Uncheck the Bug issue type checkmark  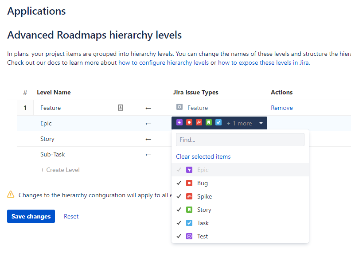click(179, 183)
